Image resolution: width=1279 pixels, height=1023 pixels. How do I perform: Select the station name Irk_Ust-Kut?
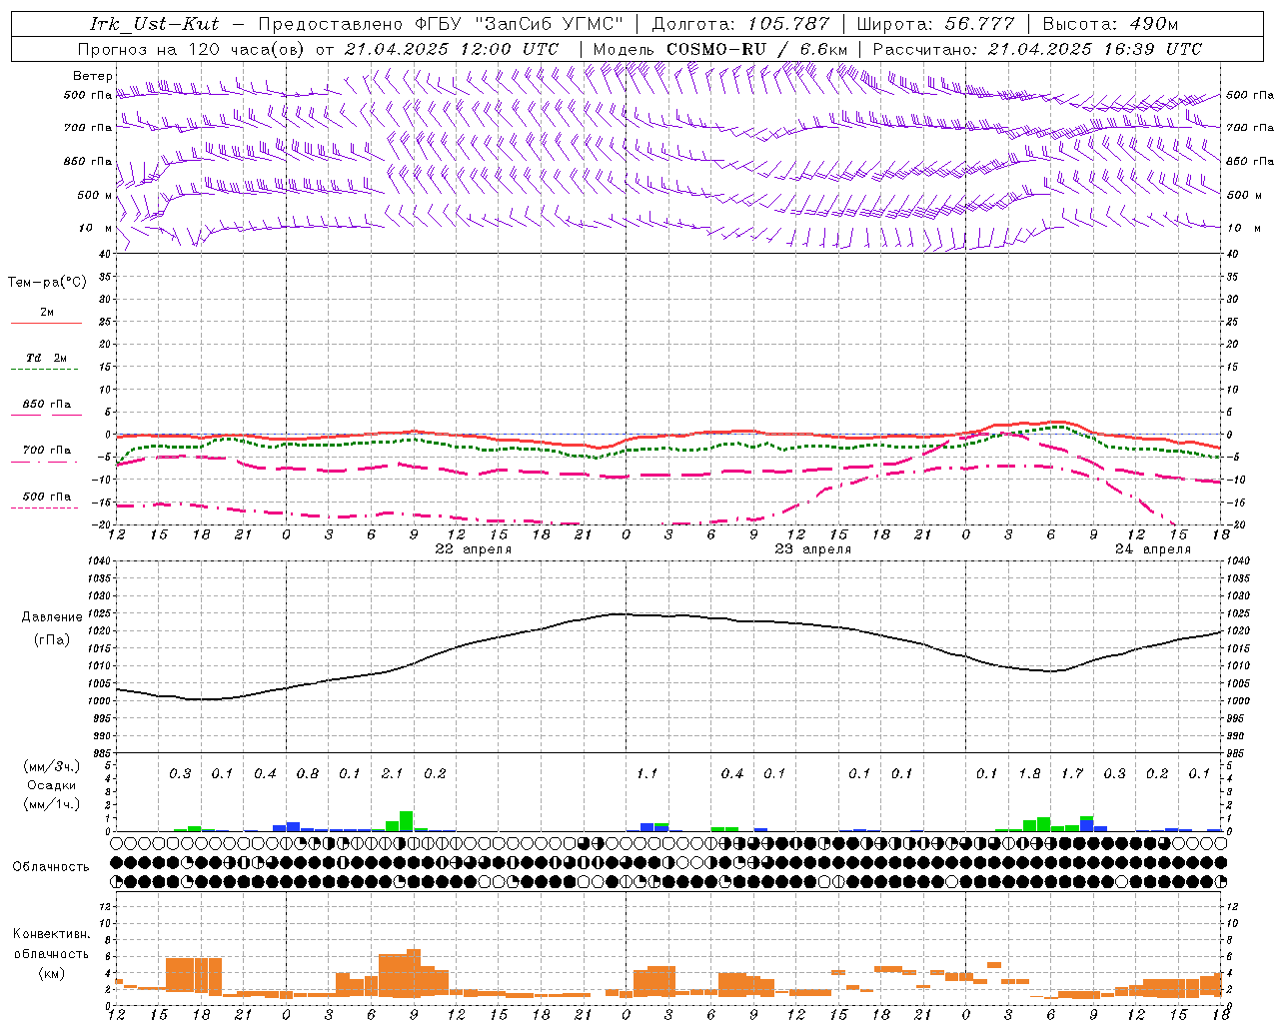point(154,24)
